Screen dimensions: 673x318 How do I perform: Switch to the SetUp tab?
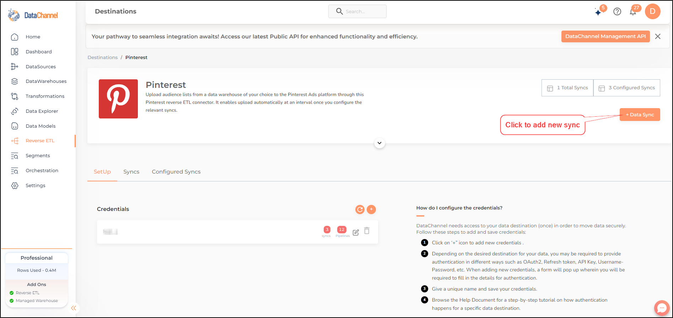coord(102,172)
